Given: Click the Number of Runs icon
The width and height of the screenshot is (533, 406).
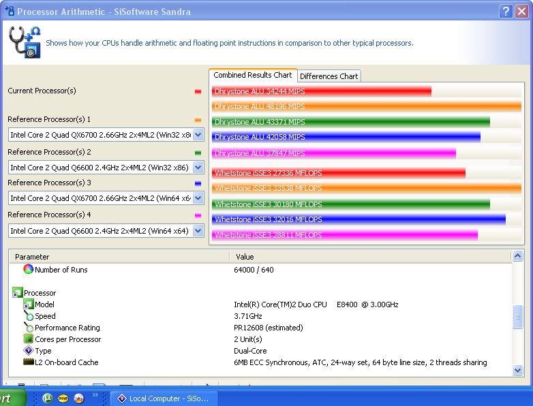Looking at the screenshot, I should pos(28,269).
